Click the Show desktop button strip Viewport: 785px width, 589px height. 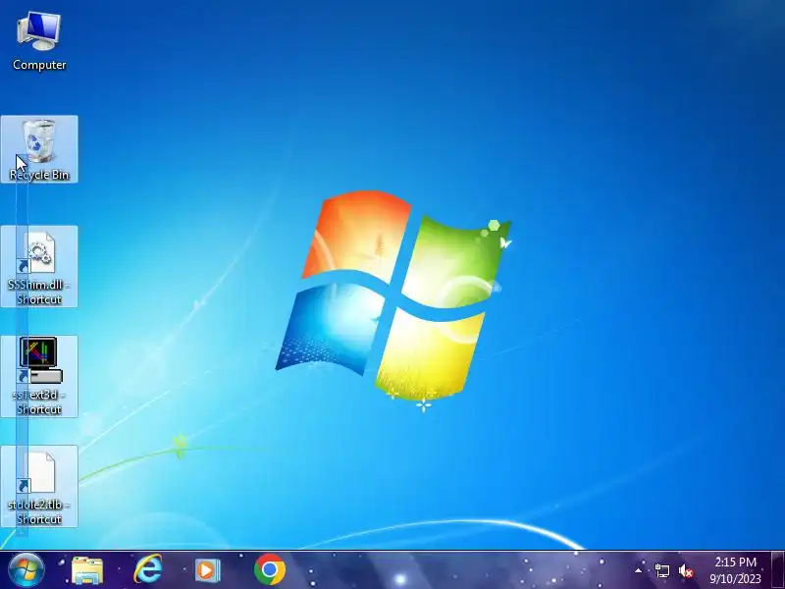[778, 570]
